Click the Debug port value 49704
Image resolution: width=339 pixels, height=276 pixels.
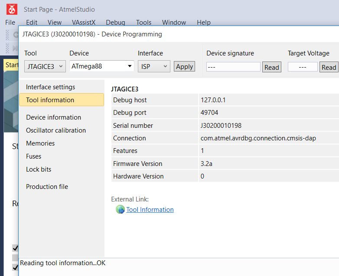point(209,112)
